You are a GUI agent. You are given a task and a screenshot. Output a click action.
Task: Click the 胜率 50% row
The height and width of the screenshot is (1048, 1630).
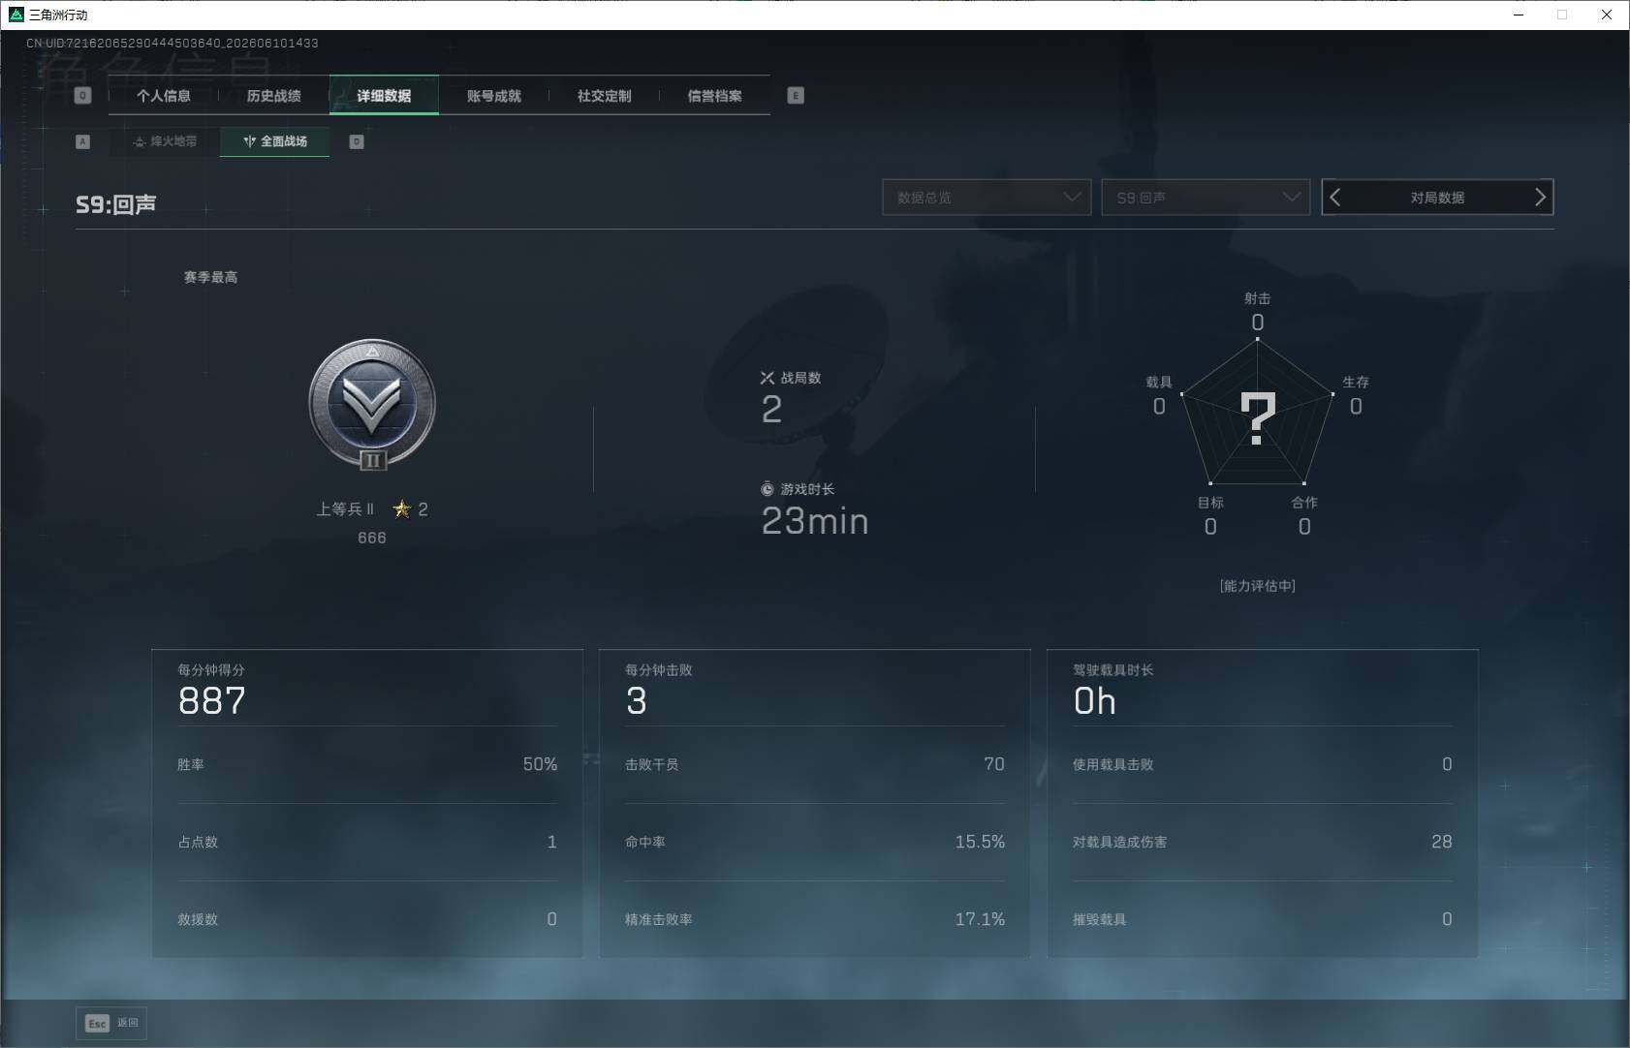[367, 764]
